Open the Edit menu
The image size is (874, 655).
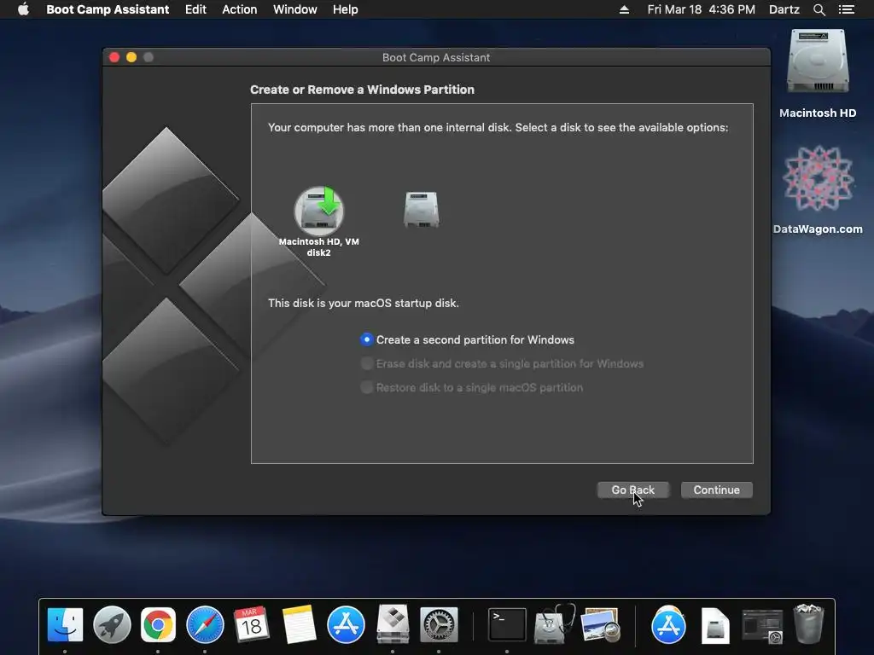pyautogui.click(x=195, y=9)
